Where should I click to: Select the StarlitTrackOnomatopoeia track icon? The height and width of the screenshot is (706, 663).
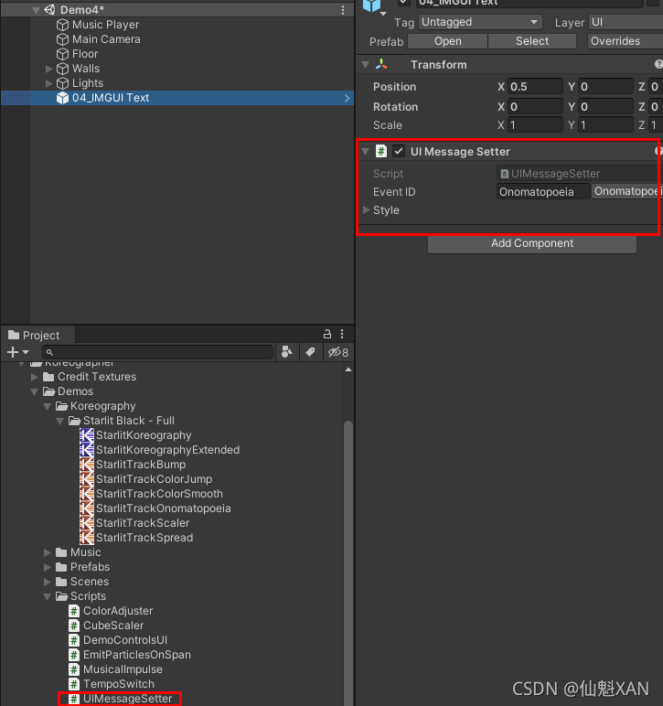point(87,508)
